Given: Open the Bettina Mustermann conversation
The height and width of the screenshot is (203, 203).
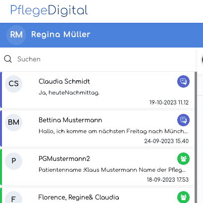Looking at the screenshot, I should pyautogui.click(x=98, y=129).
